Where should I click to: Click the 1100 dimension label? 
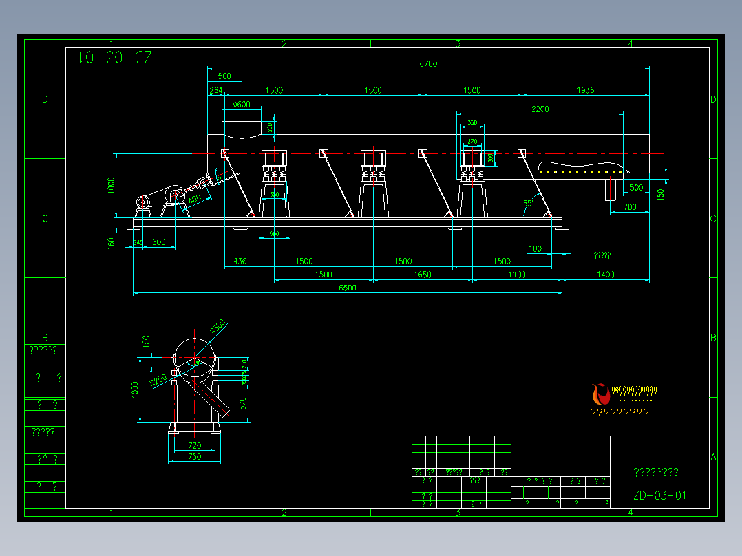click(517, 275)
